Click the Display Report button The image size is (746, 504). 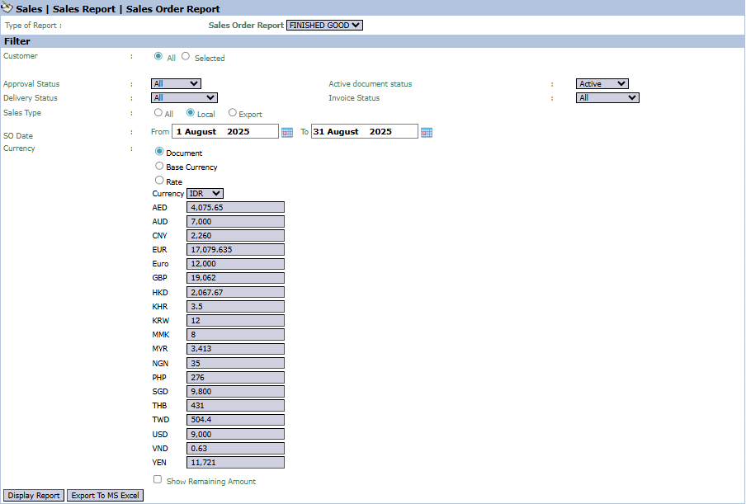point(34,496)
